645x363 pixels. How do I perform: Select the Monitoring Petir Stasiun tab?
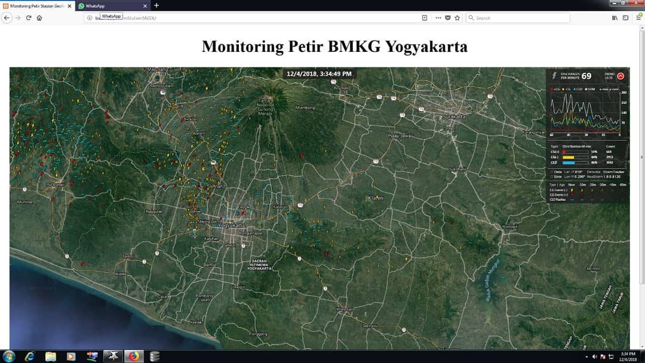[x=37, y=5]
